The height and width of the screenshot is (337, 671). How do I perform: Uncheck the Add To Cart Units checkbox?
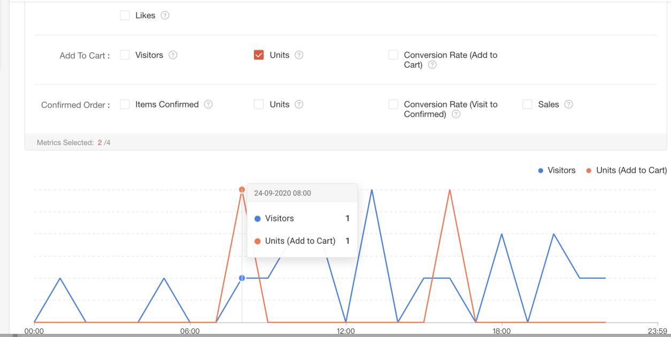[259, 55]
